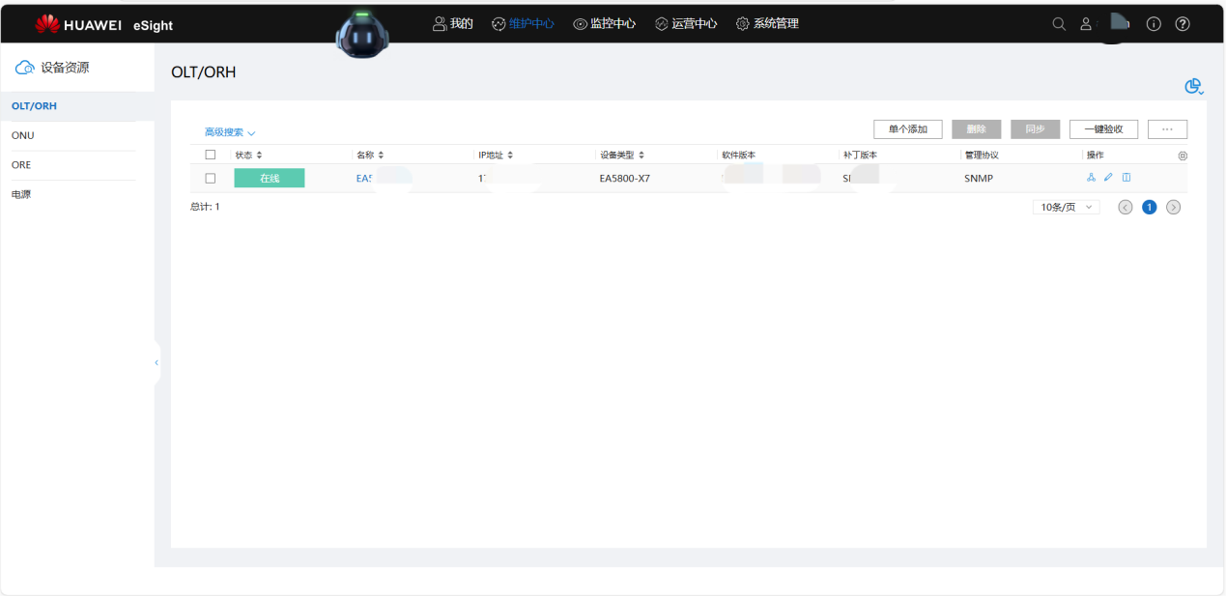Click the 单个添加 button

pyautogui.click(x=907, y=128)
